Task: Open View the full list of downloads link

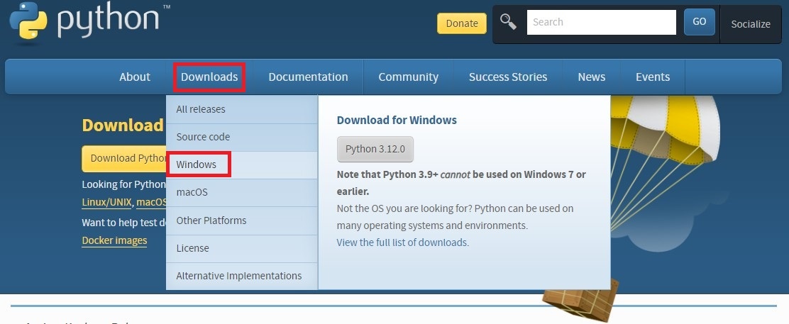Action: point(402,242)
